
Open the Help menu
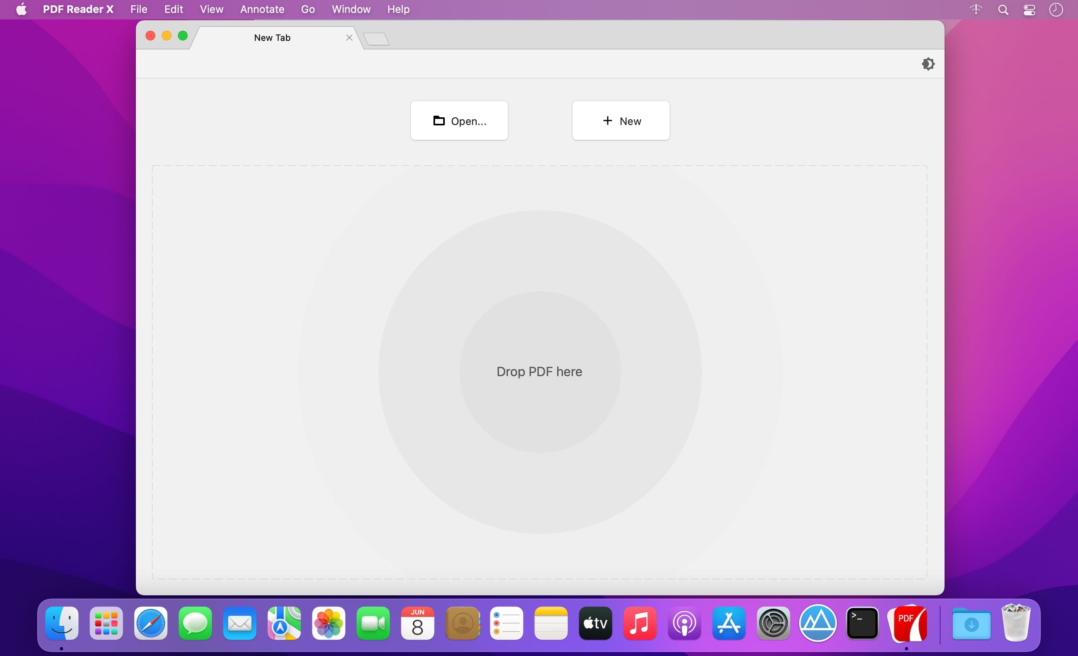[398, 9]
